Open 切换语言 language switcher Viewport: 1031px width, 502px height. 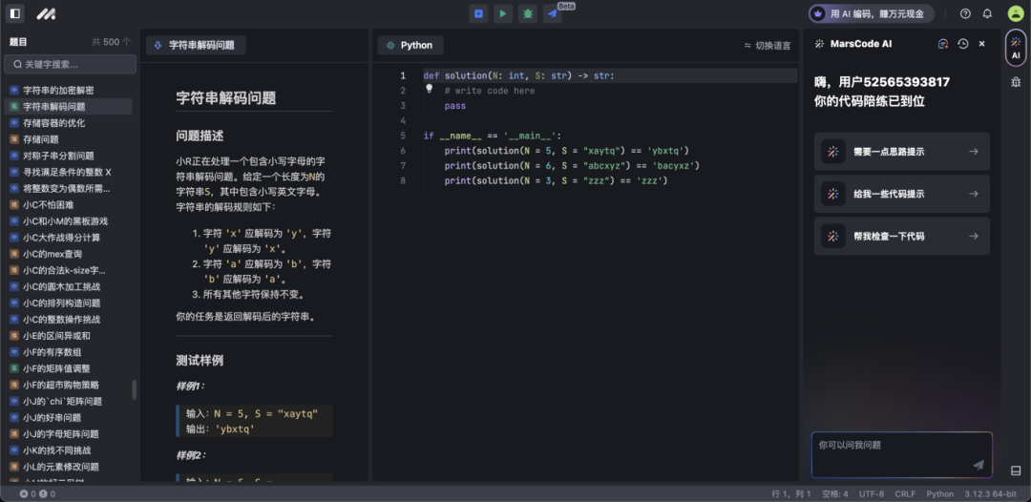768,46
